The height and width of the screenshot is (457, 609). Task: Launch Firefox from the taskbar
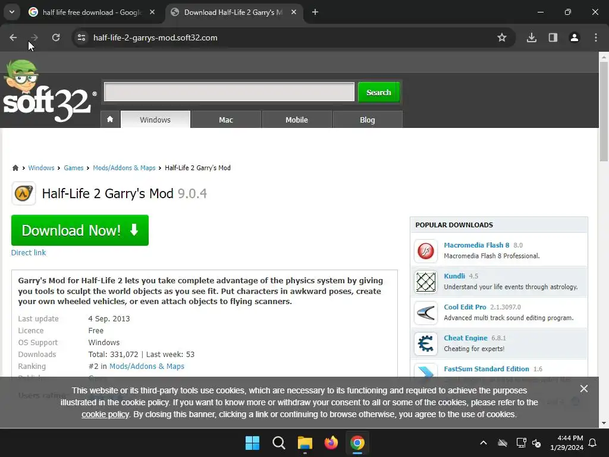331,443
